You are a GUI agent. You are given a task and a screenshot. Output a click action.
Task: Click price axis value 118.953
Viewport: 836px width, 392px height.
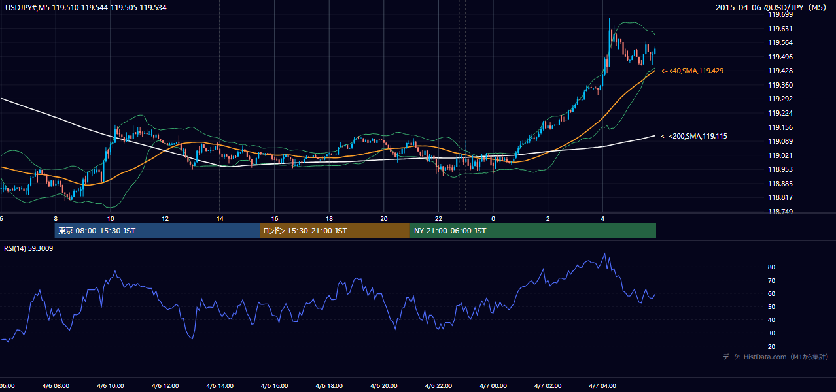tap(780, 169)
